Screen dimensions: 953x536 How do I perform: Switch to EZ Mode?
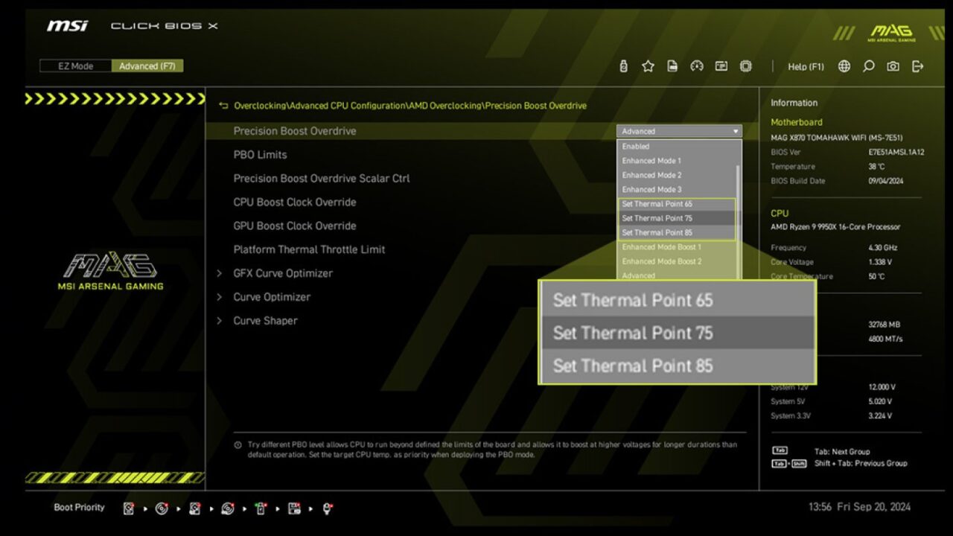coord(76,66)
